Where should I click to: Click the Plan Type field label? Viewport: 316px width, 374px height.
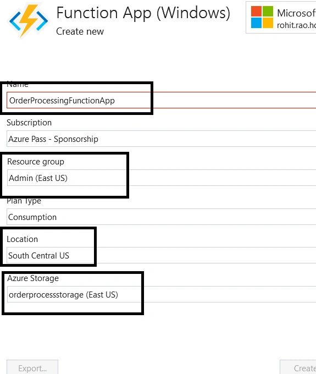[x=24, y=201]
